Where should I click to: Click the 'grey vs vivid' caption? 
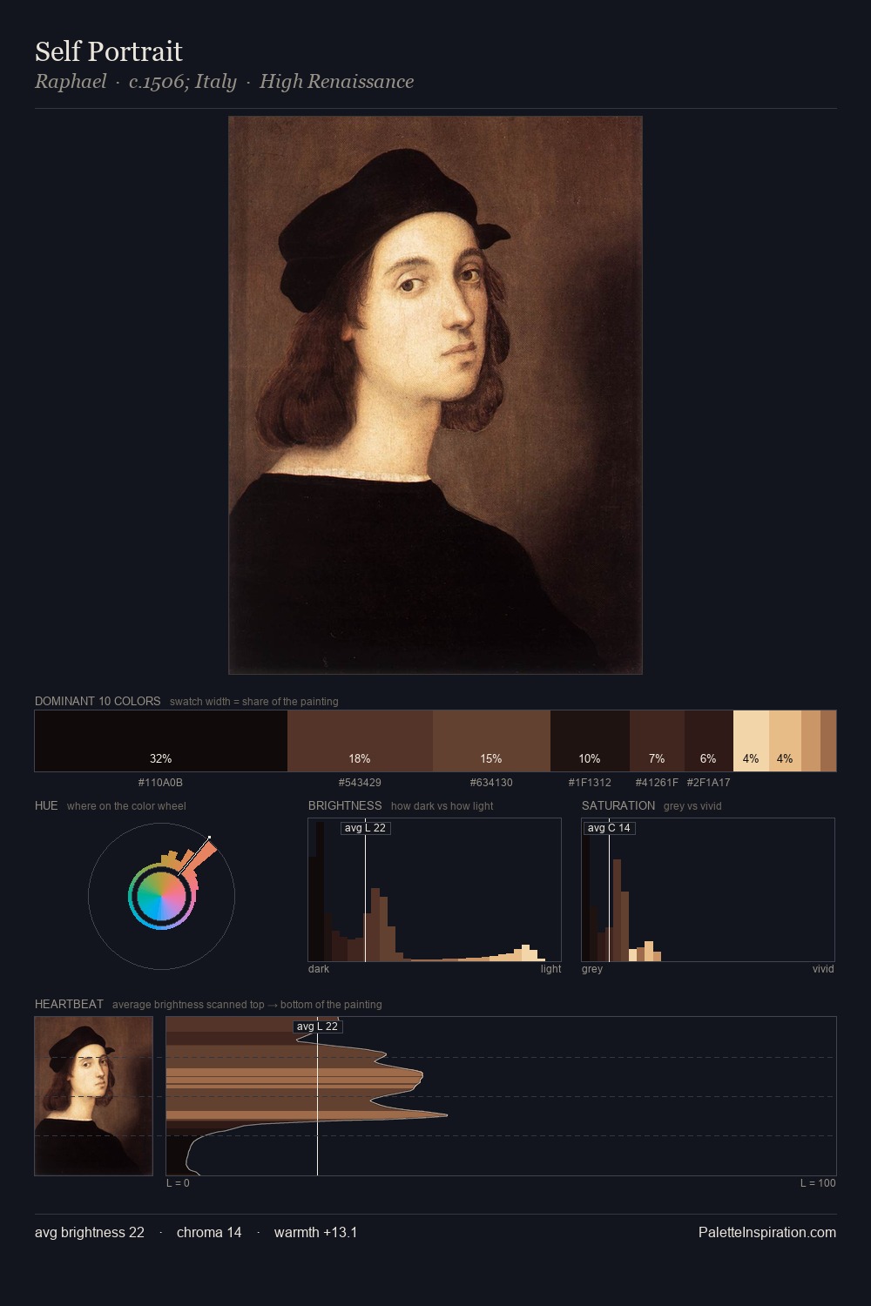point(692,806)
